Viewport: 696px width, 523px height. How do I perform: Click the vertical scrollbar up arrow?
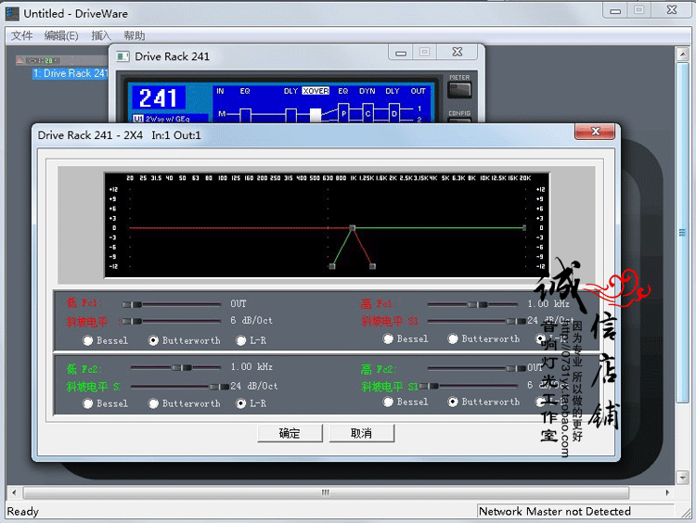click(x=682, y=54)
